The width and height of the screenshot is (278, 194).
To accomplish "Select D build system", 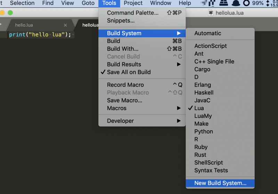I will (x=220, y=77).
